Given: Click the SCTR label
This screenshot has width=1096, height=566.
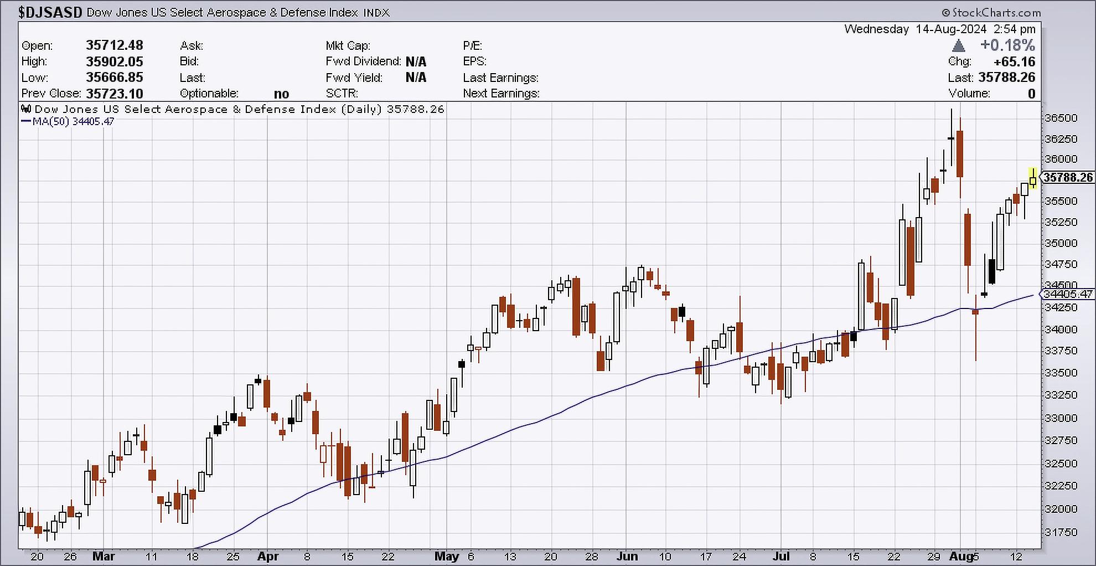Looking at the screenshot, I should click(342, 94).
